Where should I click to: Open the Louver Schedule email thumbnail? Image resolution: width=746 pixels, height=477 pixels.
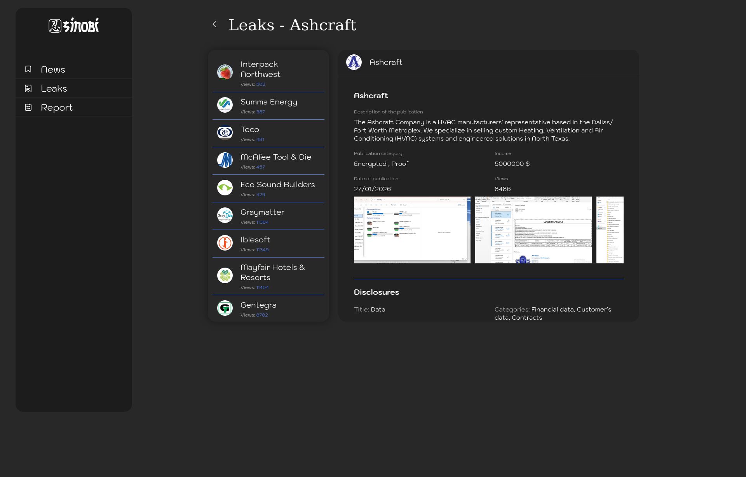coord(533,230)
